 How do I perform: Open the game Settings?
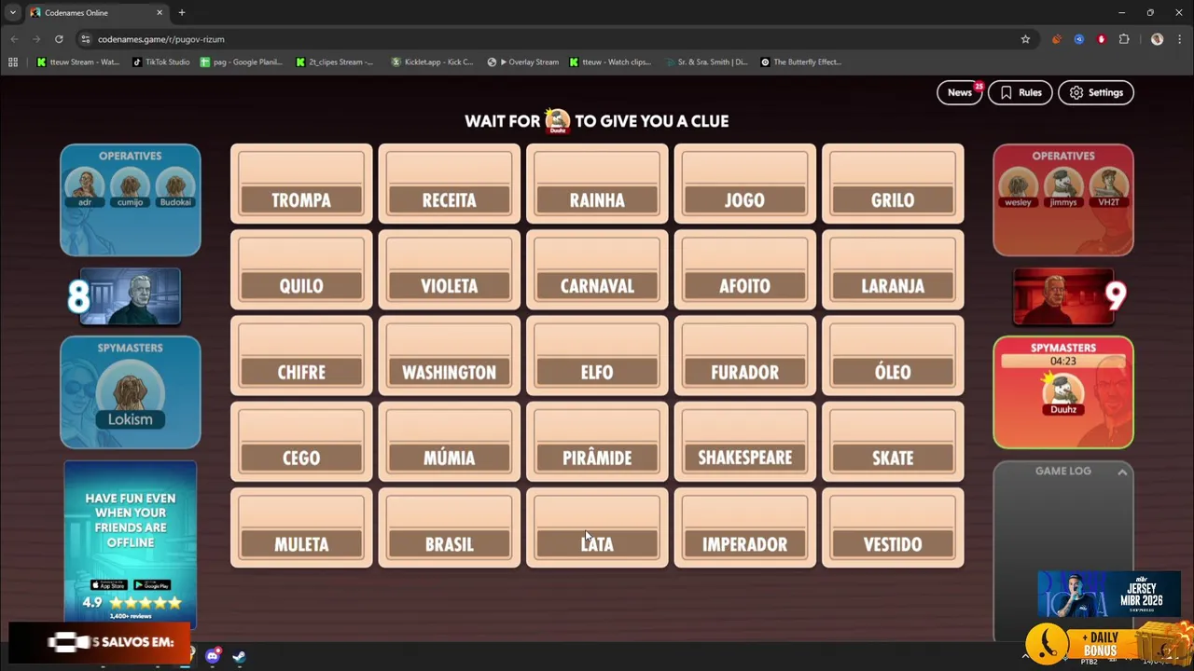(1096, 92)
